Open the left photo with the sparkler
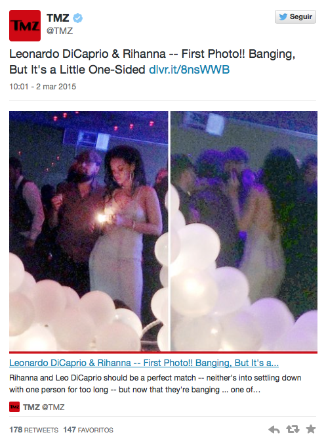The width and height of the screenshot is (326, 441). pos(89,231)
